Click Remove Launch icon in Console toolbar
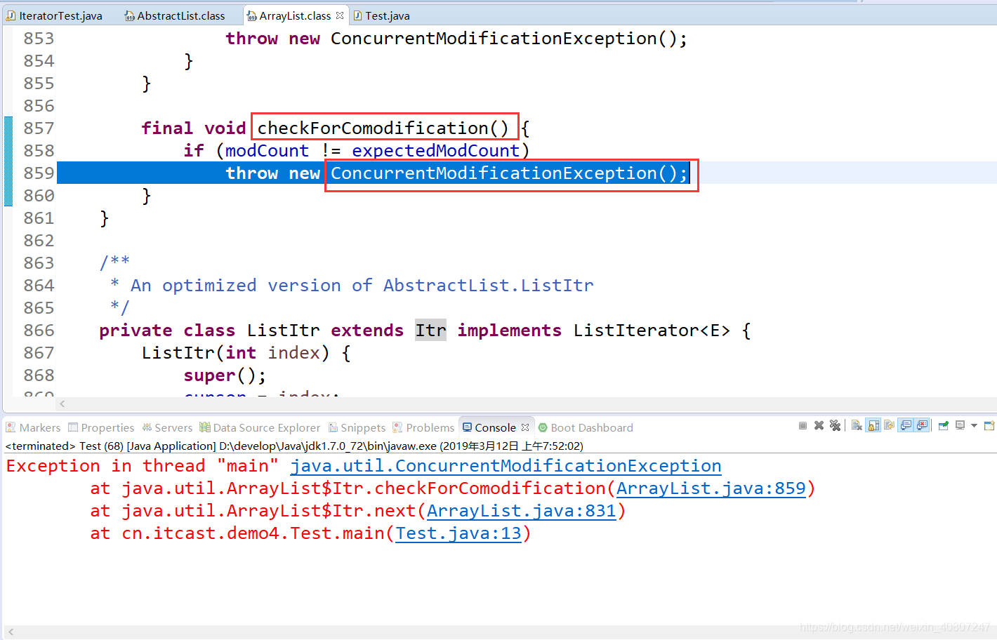The width and height of the screenshot is (997, 640). pyautogui.click(x=819, y=425)
